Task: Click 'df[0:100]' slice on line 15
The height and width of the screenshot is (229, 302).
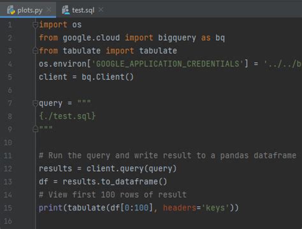Action: (131, 208)
